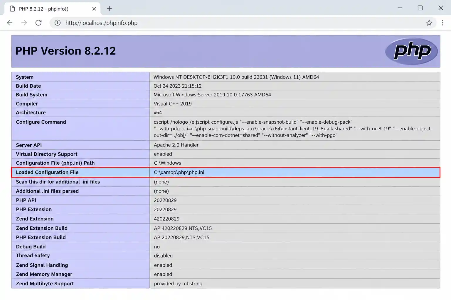Click the address bar with localhost/phpinfo.php
Viewport: 451px width, 300px height.
pyautogui.click(x=244, y=23)
